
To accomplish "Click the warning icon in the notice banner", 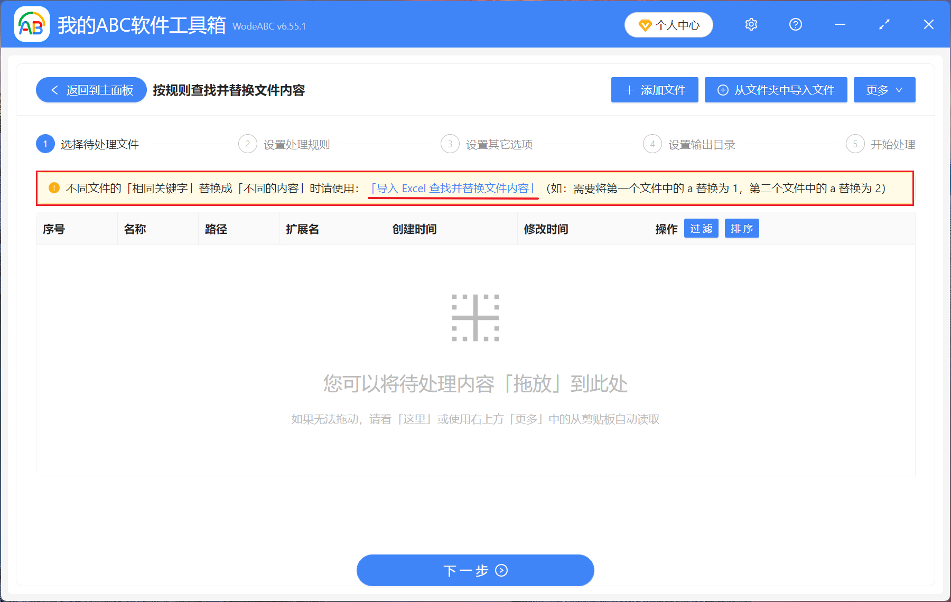I will pos(54,188).
